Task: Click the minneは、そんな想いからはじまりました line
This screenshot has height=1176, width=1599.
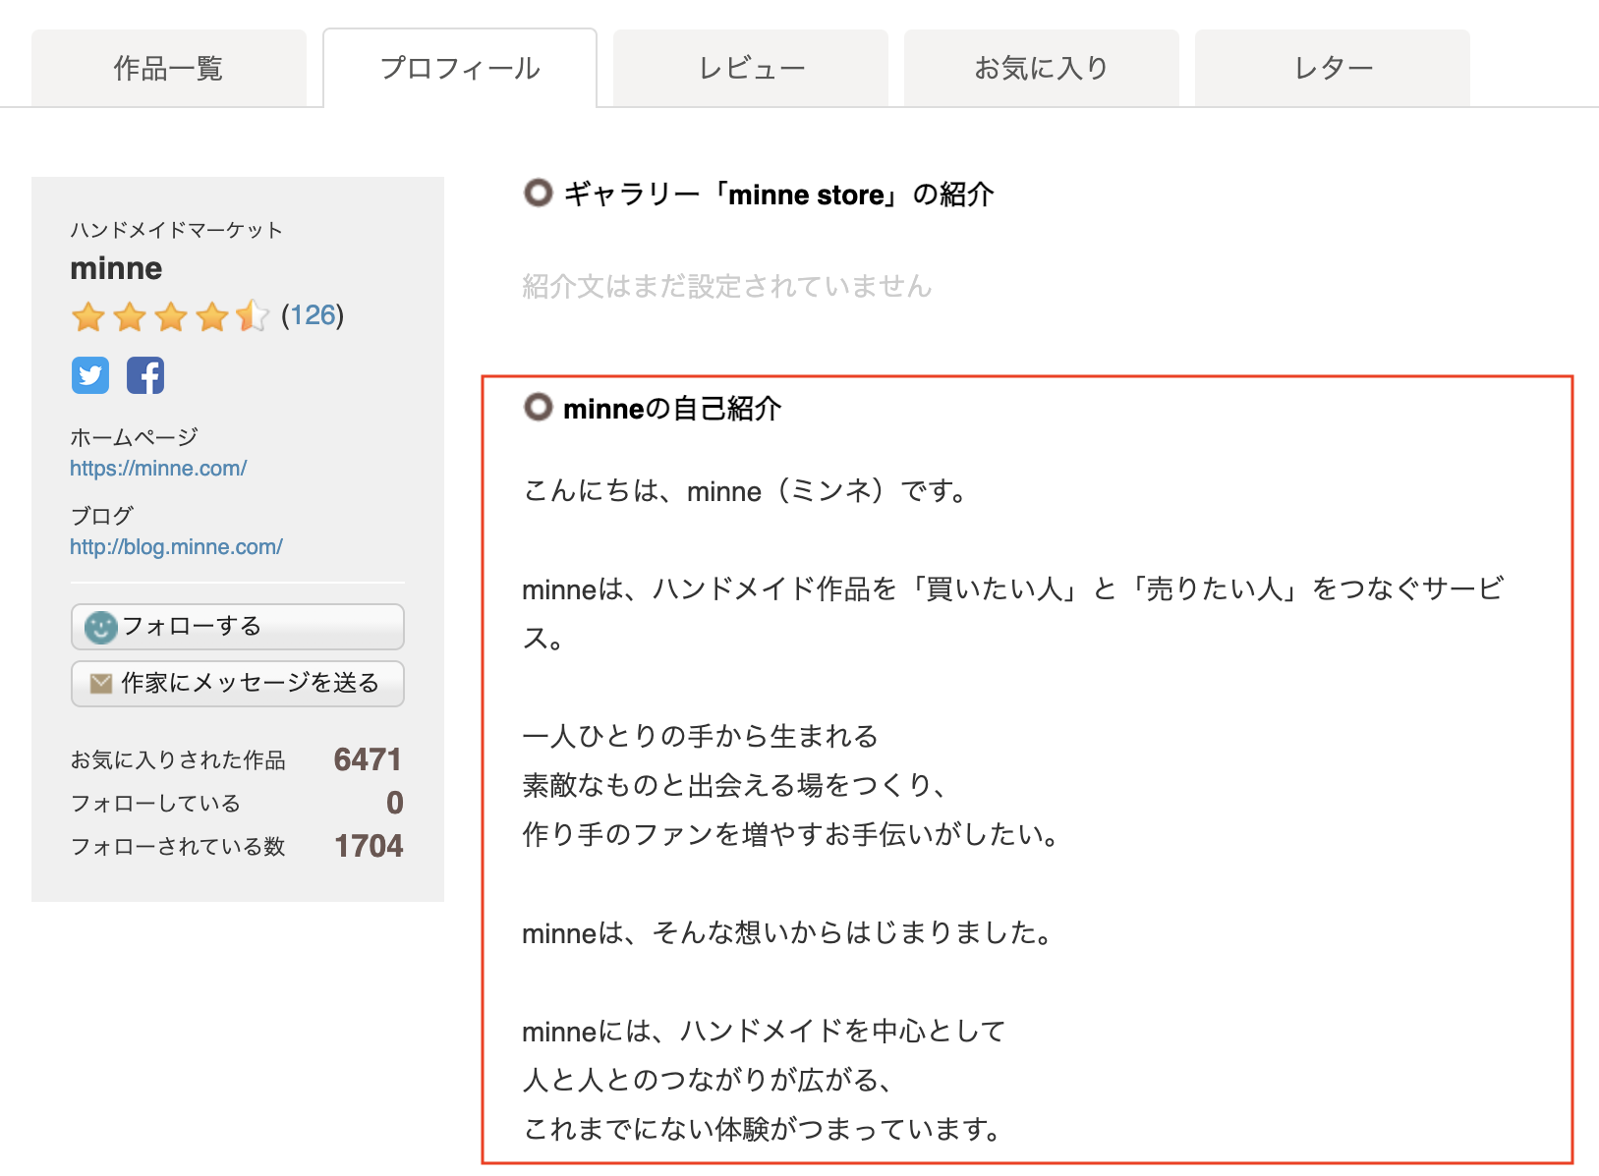Action: (788, 932)
